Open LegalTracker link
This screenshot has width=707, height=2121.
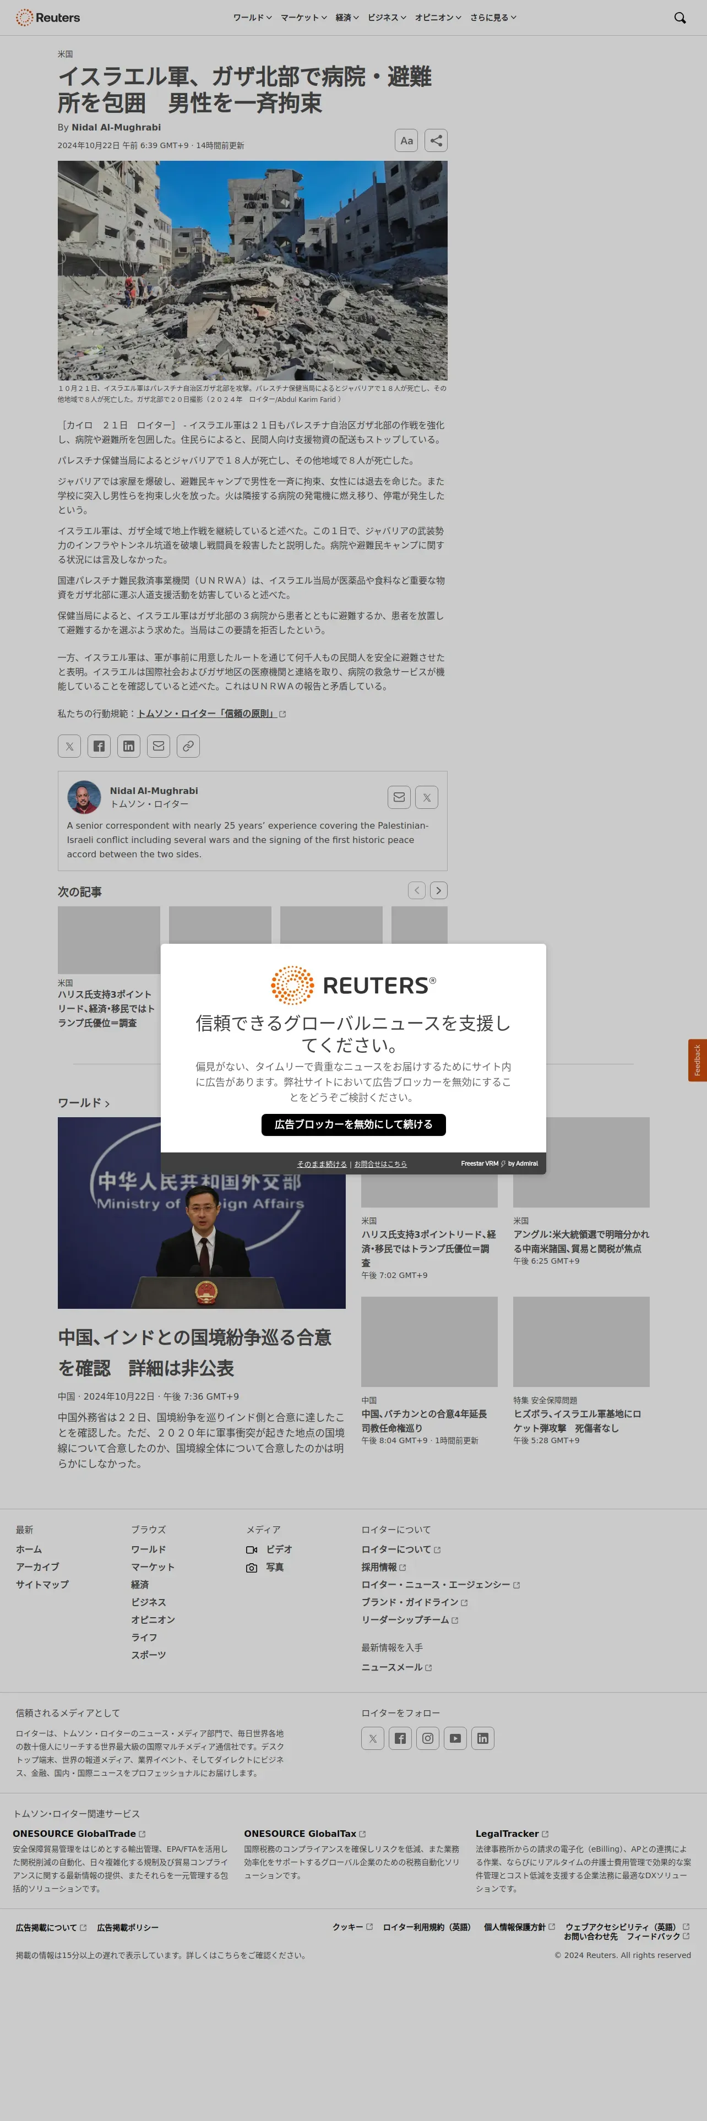click(512, 1834)
